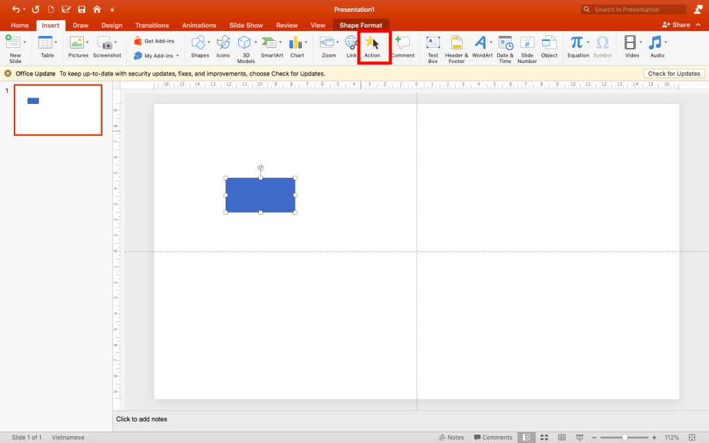Insert a Text Box
This screenshot has height=443, width=709.
433,46
